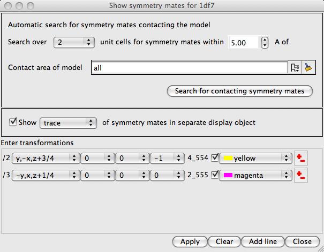The height and width of the screenshot is (252, 324).
Task: Click the magenta color swatch
Action: tap(228, 175)
